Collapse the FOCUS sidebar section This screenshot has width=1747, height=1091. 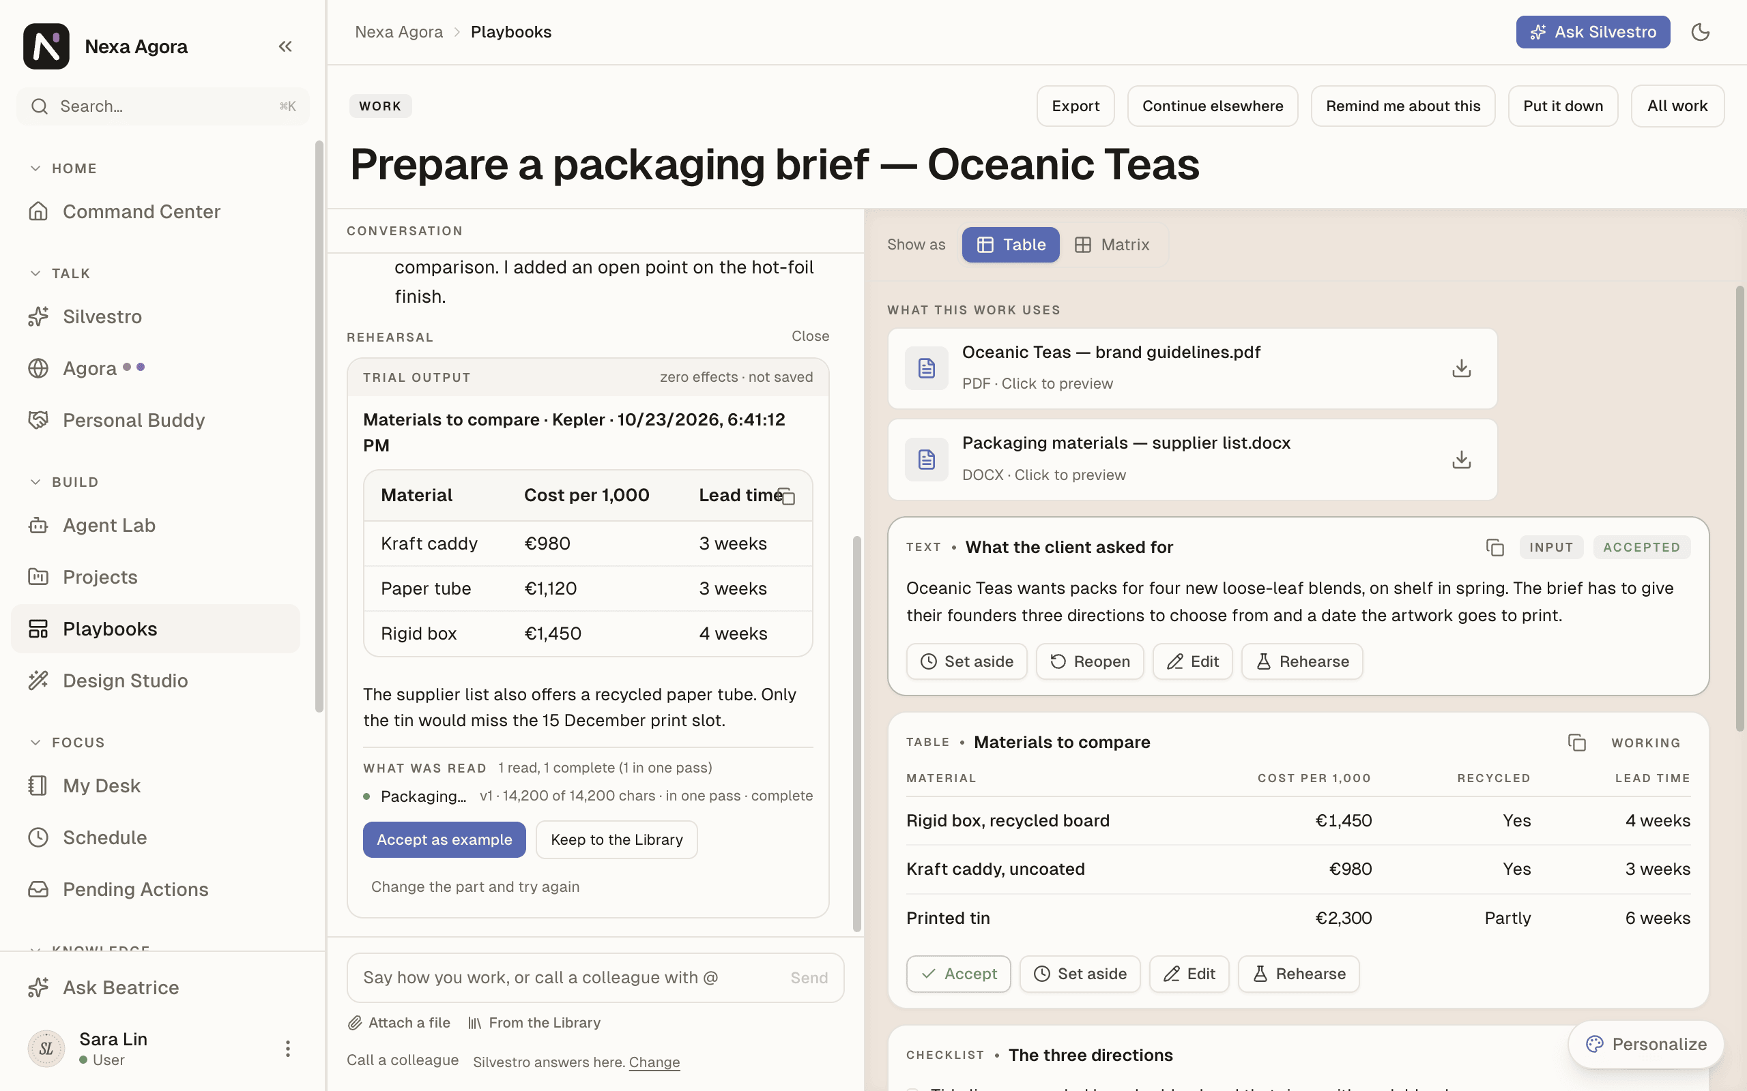(67, 743)
